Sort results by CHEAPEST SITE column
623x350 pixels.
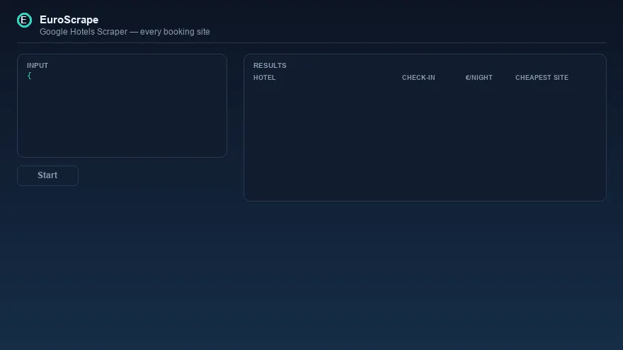click(542, 77)
